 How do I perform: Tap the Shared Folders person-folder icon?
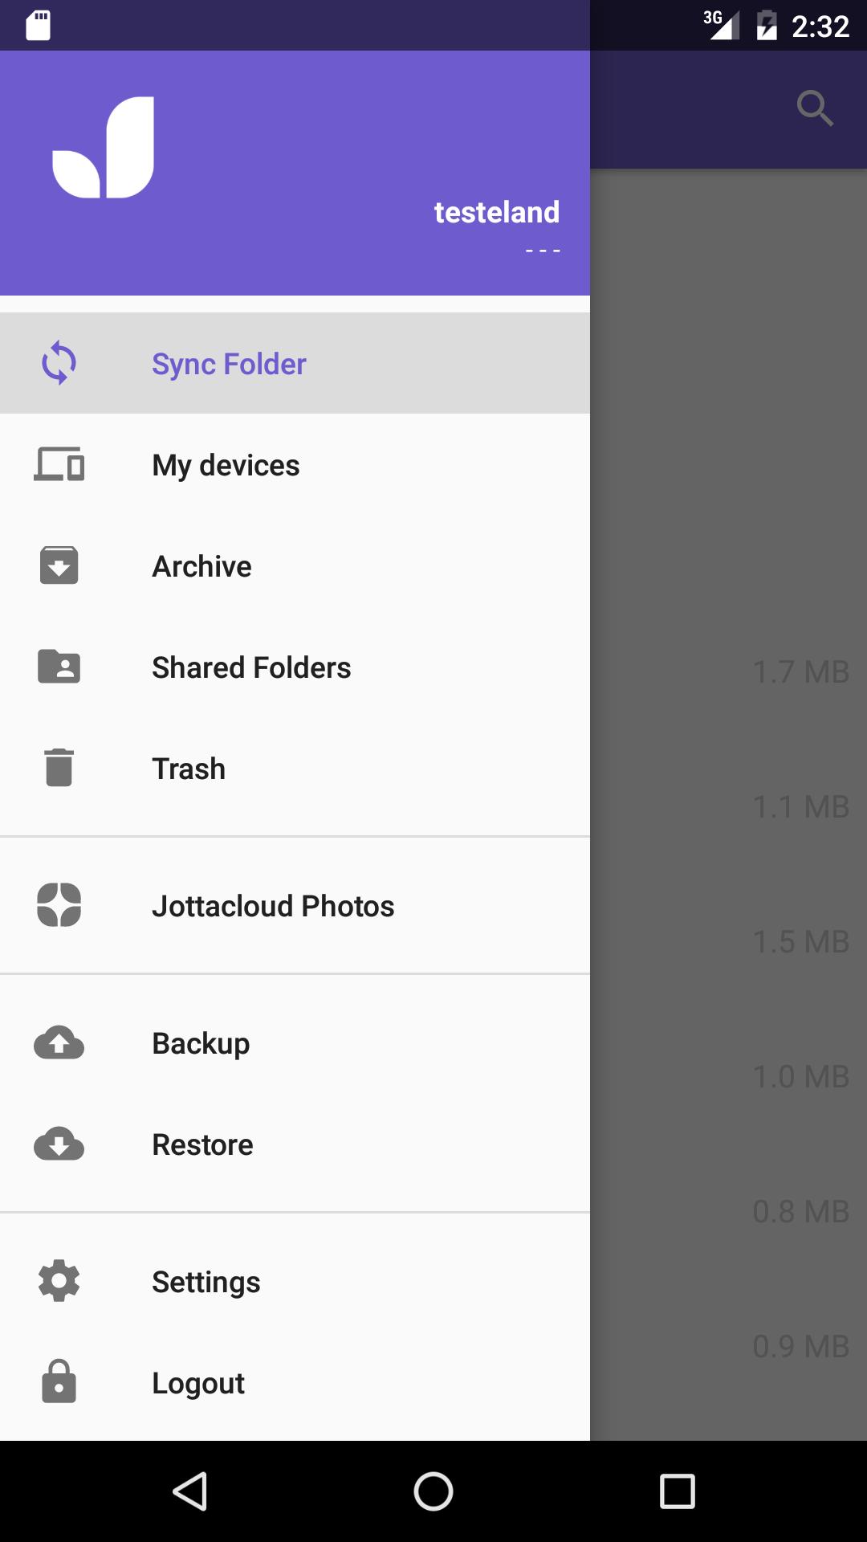(59, 667)
